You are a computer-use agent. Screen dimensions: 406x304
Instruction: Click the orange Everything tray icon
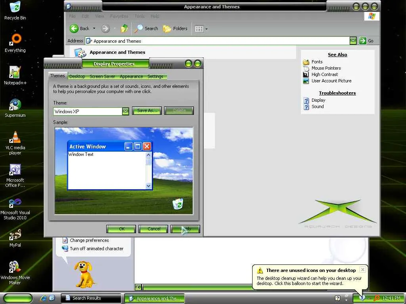377,298
